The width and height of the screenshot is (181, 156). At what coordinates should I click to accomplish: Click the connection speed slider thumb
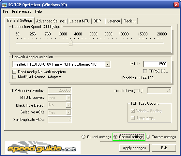coord(70,43)
